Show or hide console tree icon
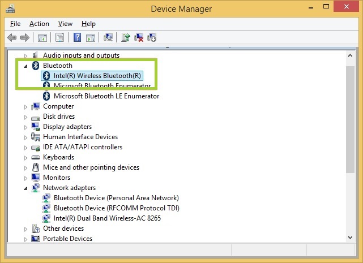 [42, 37]
